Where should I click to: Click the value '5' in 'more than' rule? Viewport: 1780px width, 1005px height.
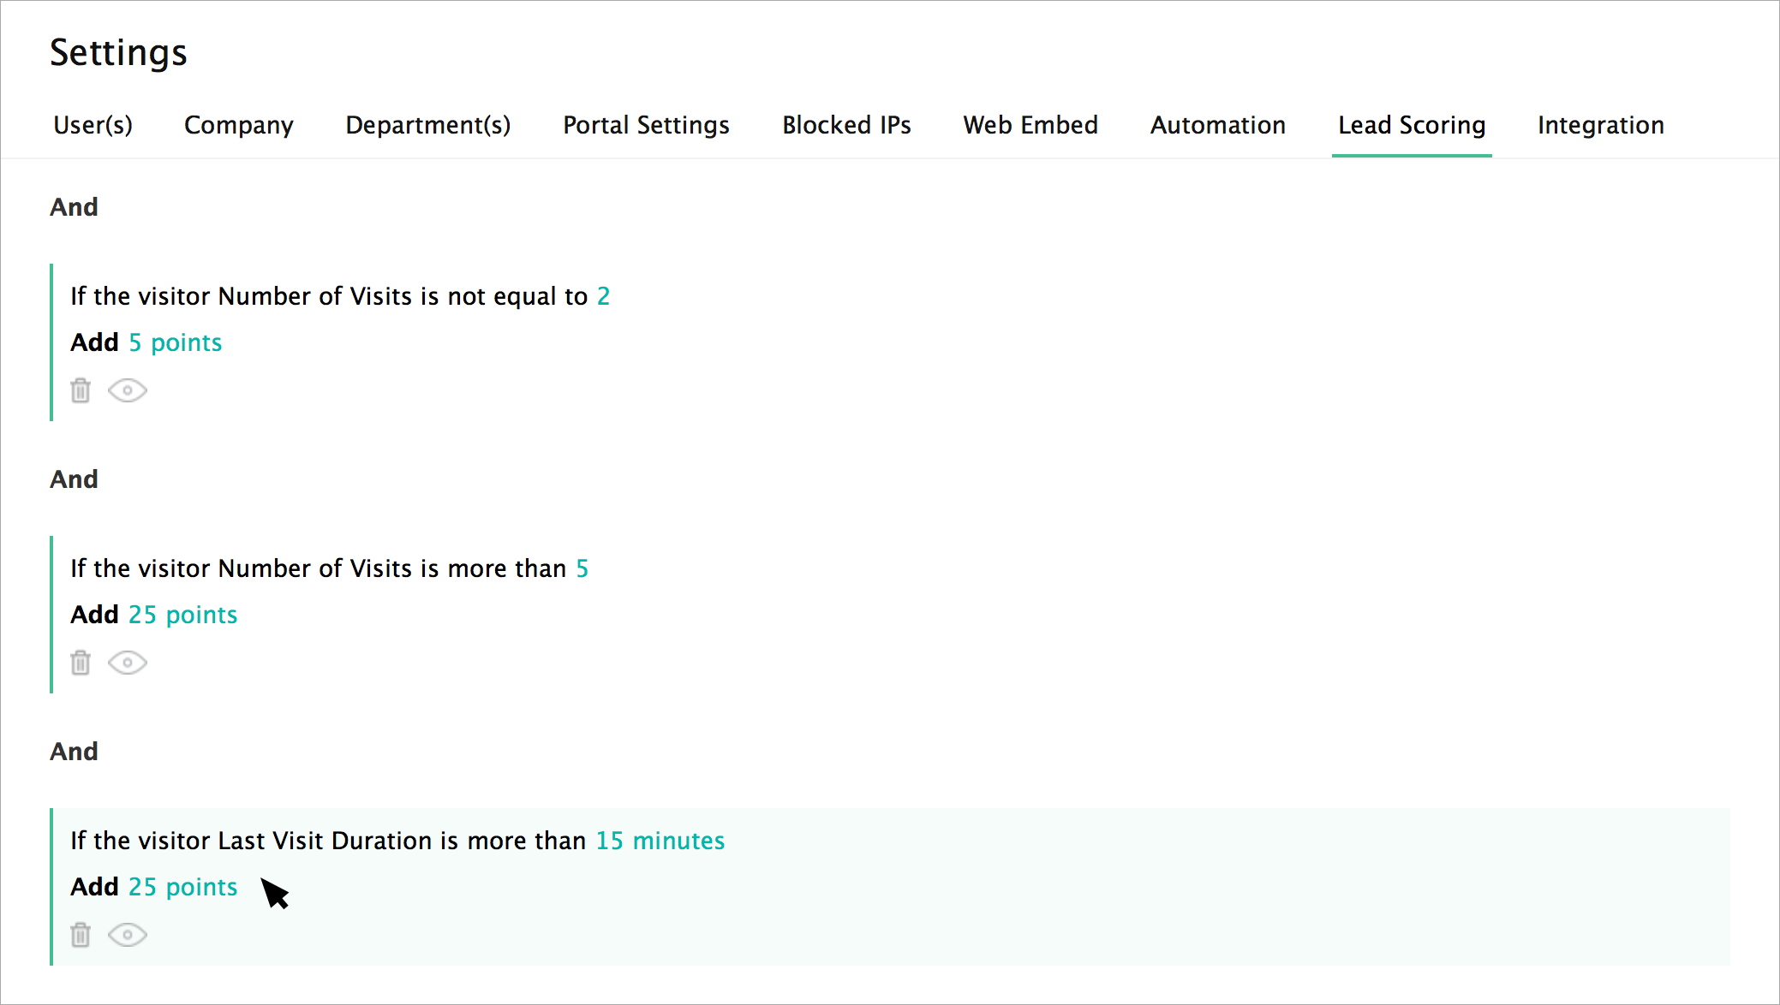[x=582, y=568]
